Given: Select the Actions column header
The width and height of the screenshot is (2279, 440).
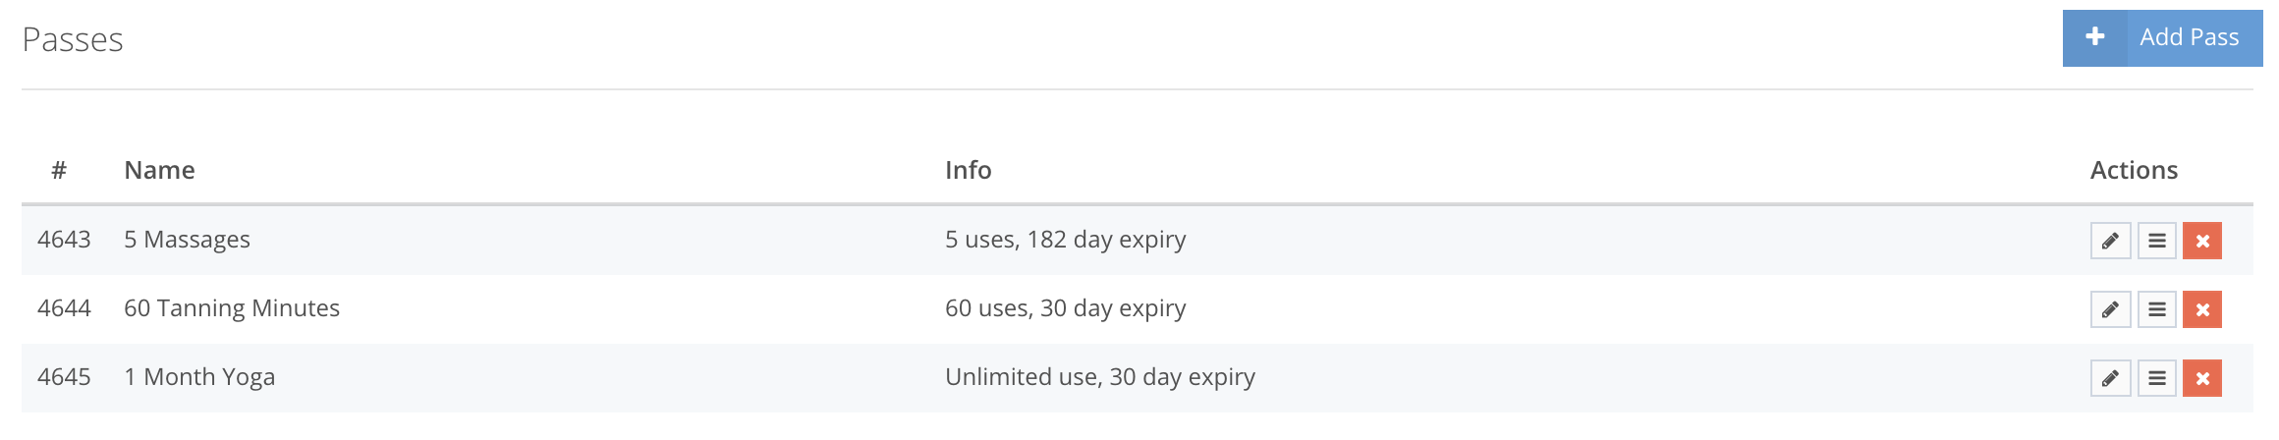Looking at the screenshot, I should [2134, 170].
